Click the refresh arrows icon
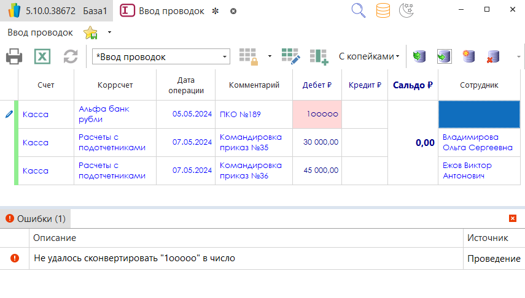This screenshot has height=298, width=525. pos(71,57)
